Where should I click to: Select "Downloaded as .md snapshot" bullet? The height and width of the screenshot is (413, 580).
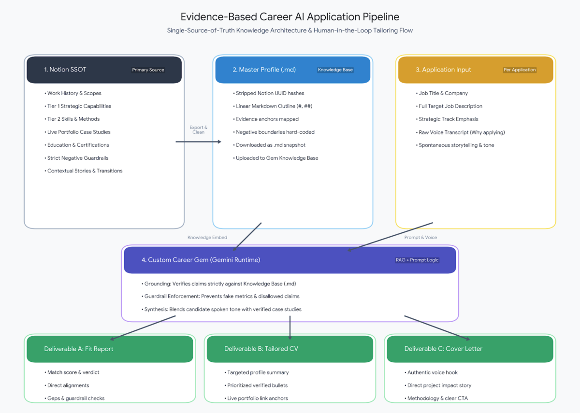(x=269, y=145)
